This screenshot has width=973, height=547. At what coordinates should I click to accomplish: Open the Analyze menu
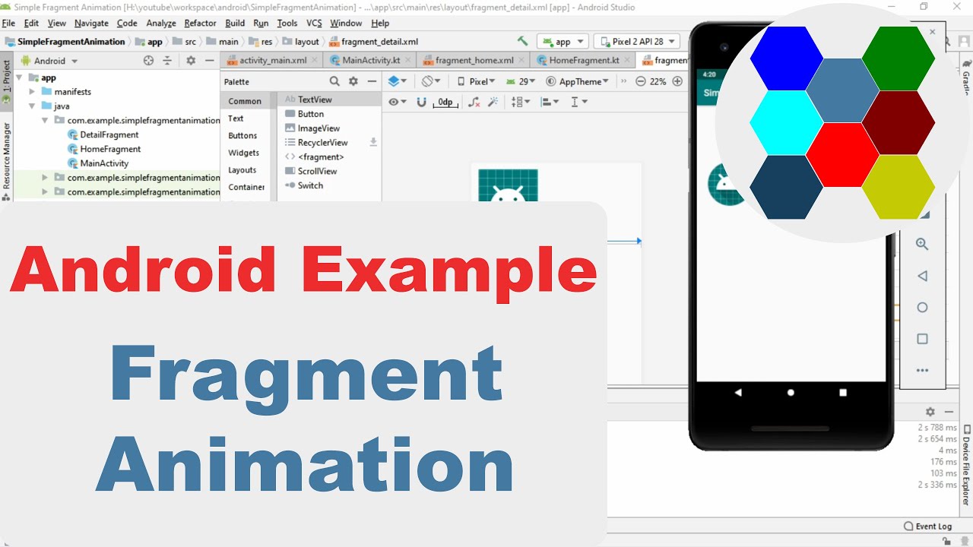(161, 24)
